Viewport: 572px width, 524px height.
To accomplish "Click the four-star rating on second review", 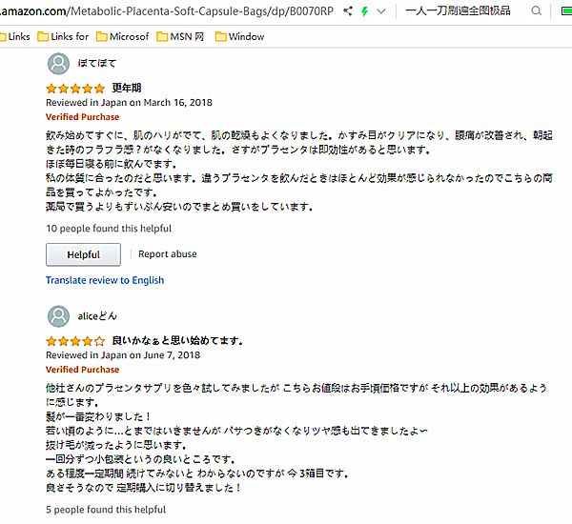I will pyautogui.click(x=75, y=340).
